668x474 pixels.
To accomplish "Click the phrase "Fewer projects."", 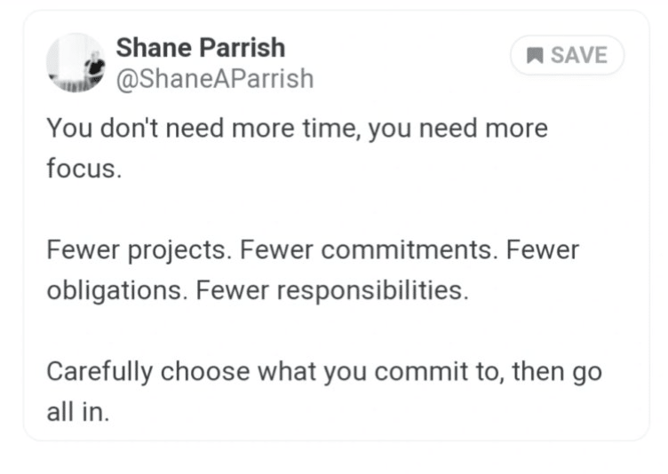I will (x=139, y=250).
